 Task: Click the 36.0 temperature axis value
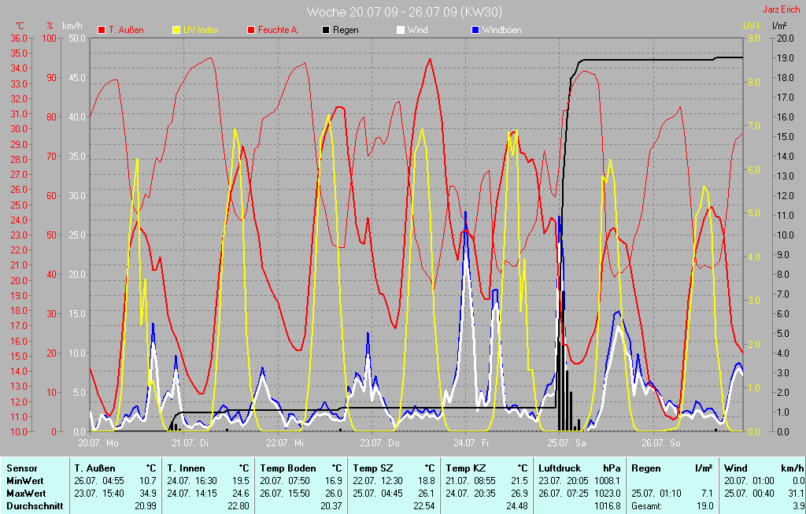pyautogui.click(x=19, y=39)
